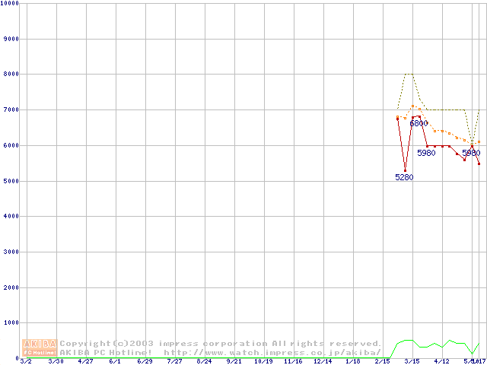487x365 pixels.
Task: Click the 6/29 date label on x-axis
Action: pos(145,361)
